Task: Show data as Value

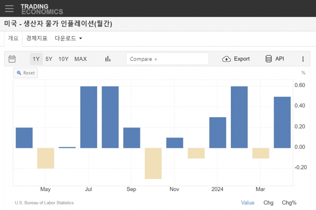Action: coord(247,203)
